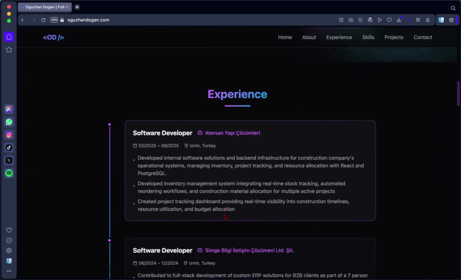Open the Aria AI sidebar icon
Image resolution: width=461 pixels, height=280 pixels.
pyautogui.click(x=9, y=109)
